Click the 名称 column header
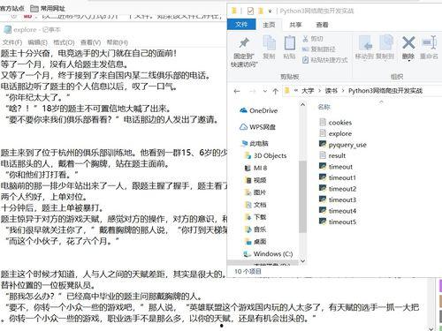This screenshot has height=331, width=442. click(x=324, y=107)
